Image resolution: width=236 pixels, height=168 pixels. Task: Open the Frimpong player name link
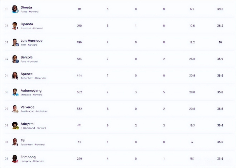pos(28,157)
